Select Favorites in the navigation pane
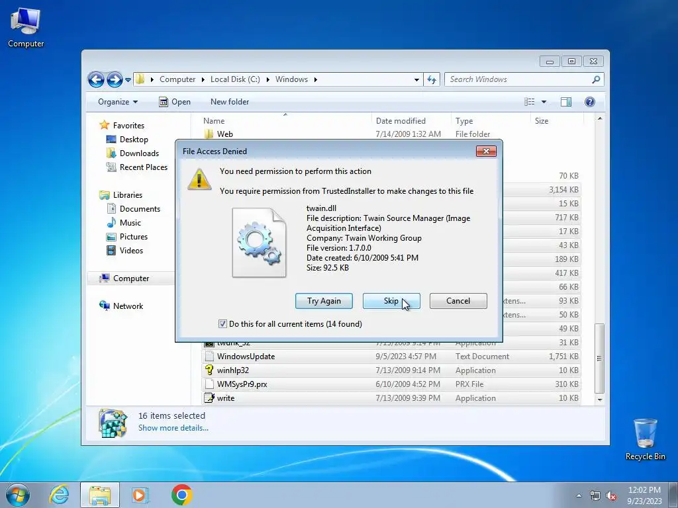The width and height of the screenshot is (678, 508). coord(128,126)
